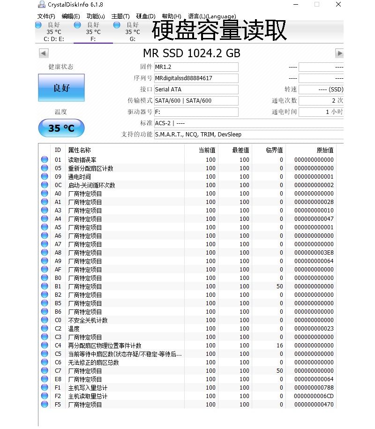Select the G: disk tab
This screenshot has width=375, height=429.
[133, 32]
